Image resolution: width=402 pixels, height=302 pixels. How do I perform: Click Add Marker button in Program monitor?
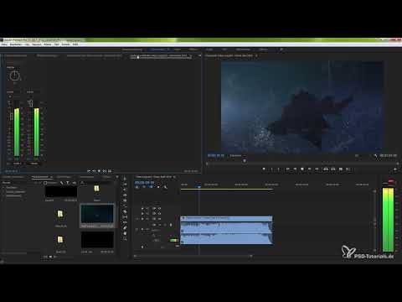coord(264,169)
